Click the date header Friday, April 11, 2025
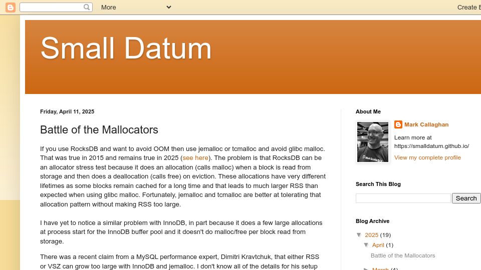Viewport: 481px width, 270px height. click(x=67, y=111)
